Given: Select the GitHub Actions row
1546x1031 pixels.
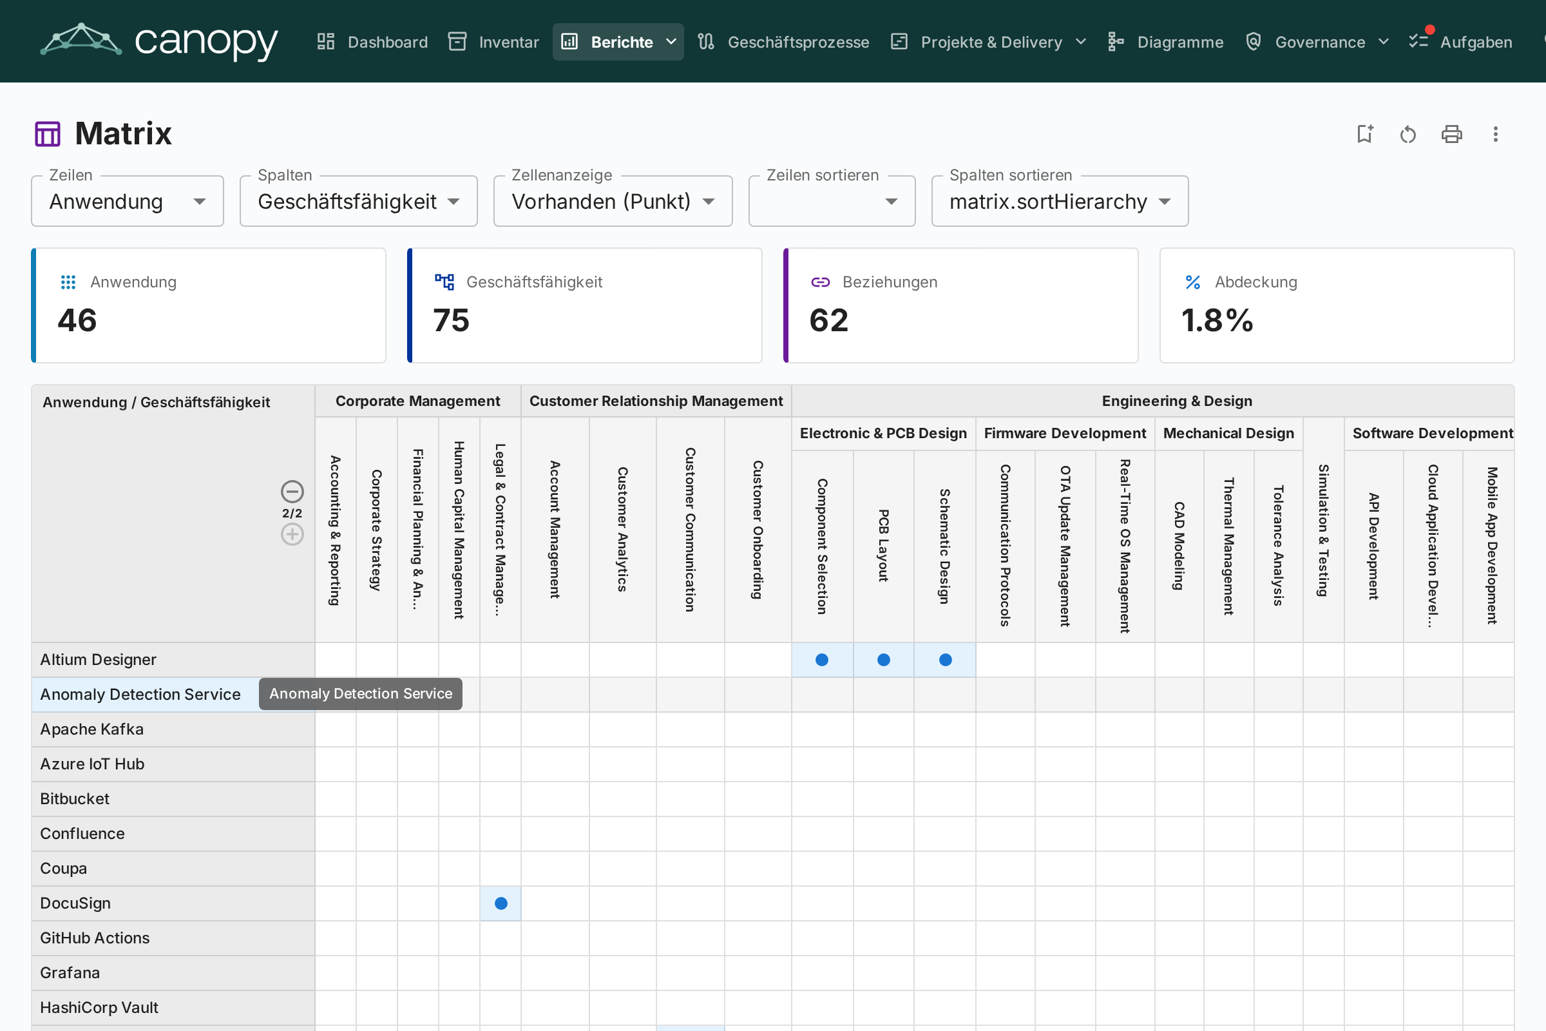Looking at the screenshot, I should pos(173,938).
